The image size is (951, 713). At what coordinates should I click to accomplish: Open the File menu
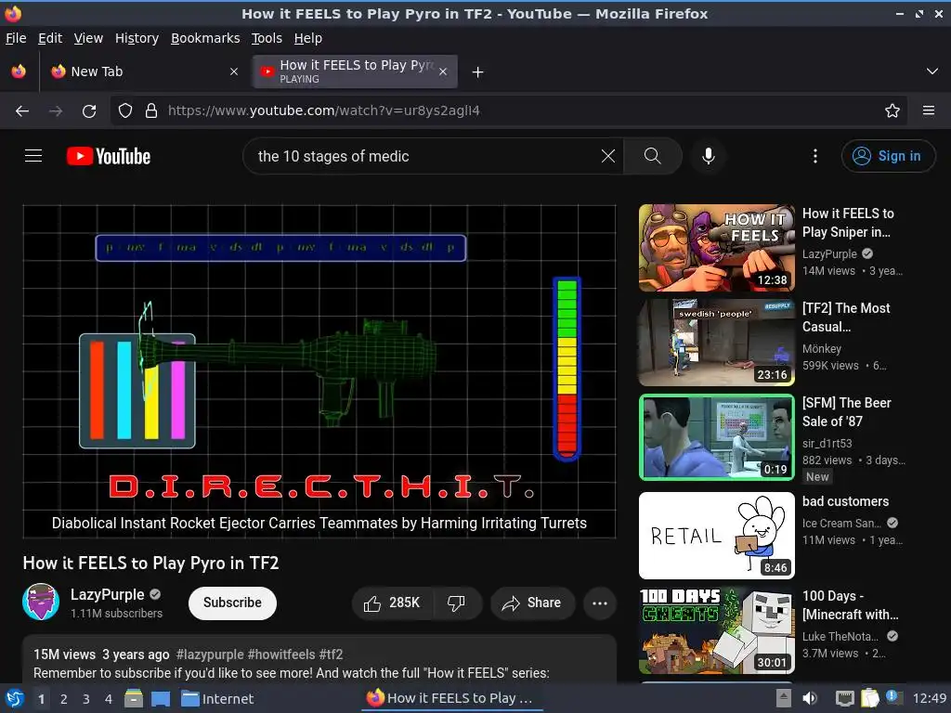(x=16, y=38)
